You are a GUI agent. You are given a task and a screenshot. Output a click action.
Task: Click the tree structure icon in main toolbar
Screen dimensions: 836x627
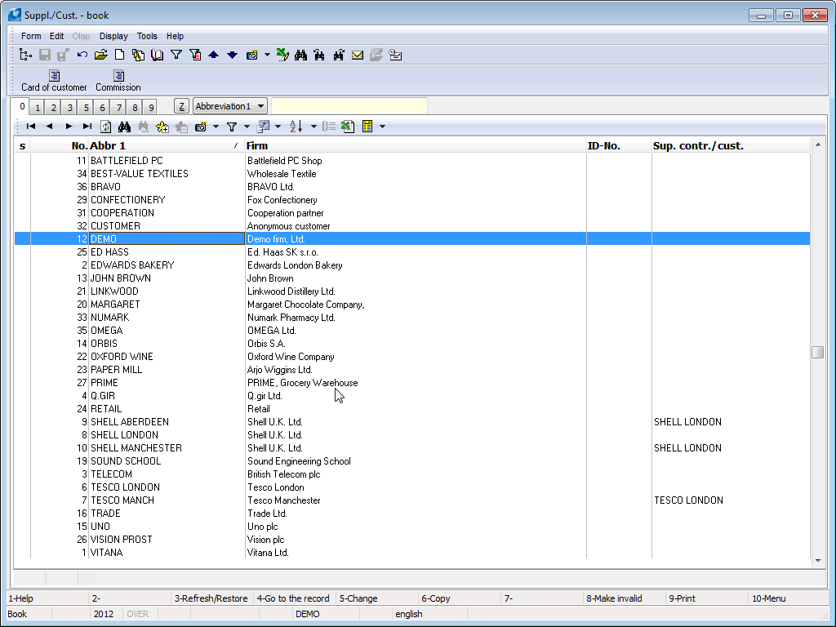[25, 55]
